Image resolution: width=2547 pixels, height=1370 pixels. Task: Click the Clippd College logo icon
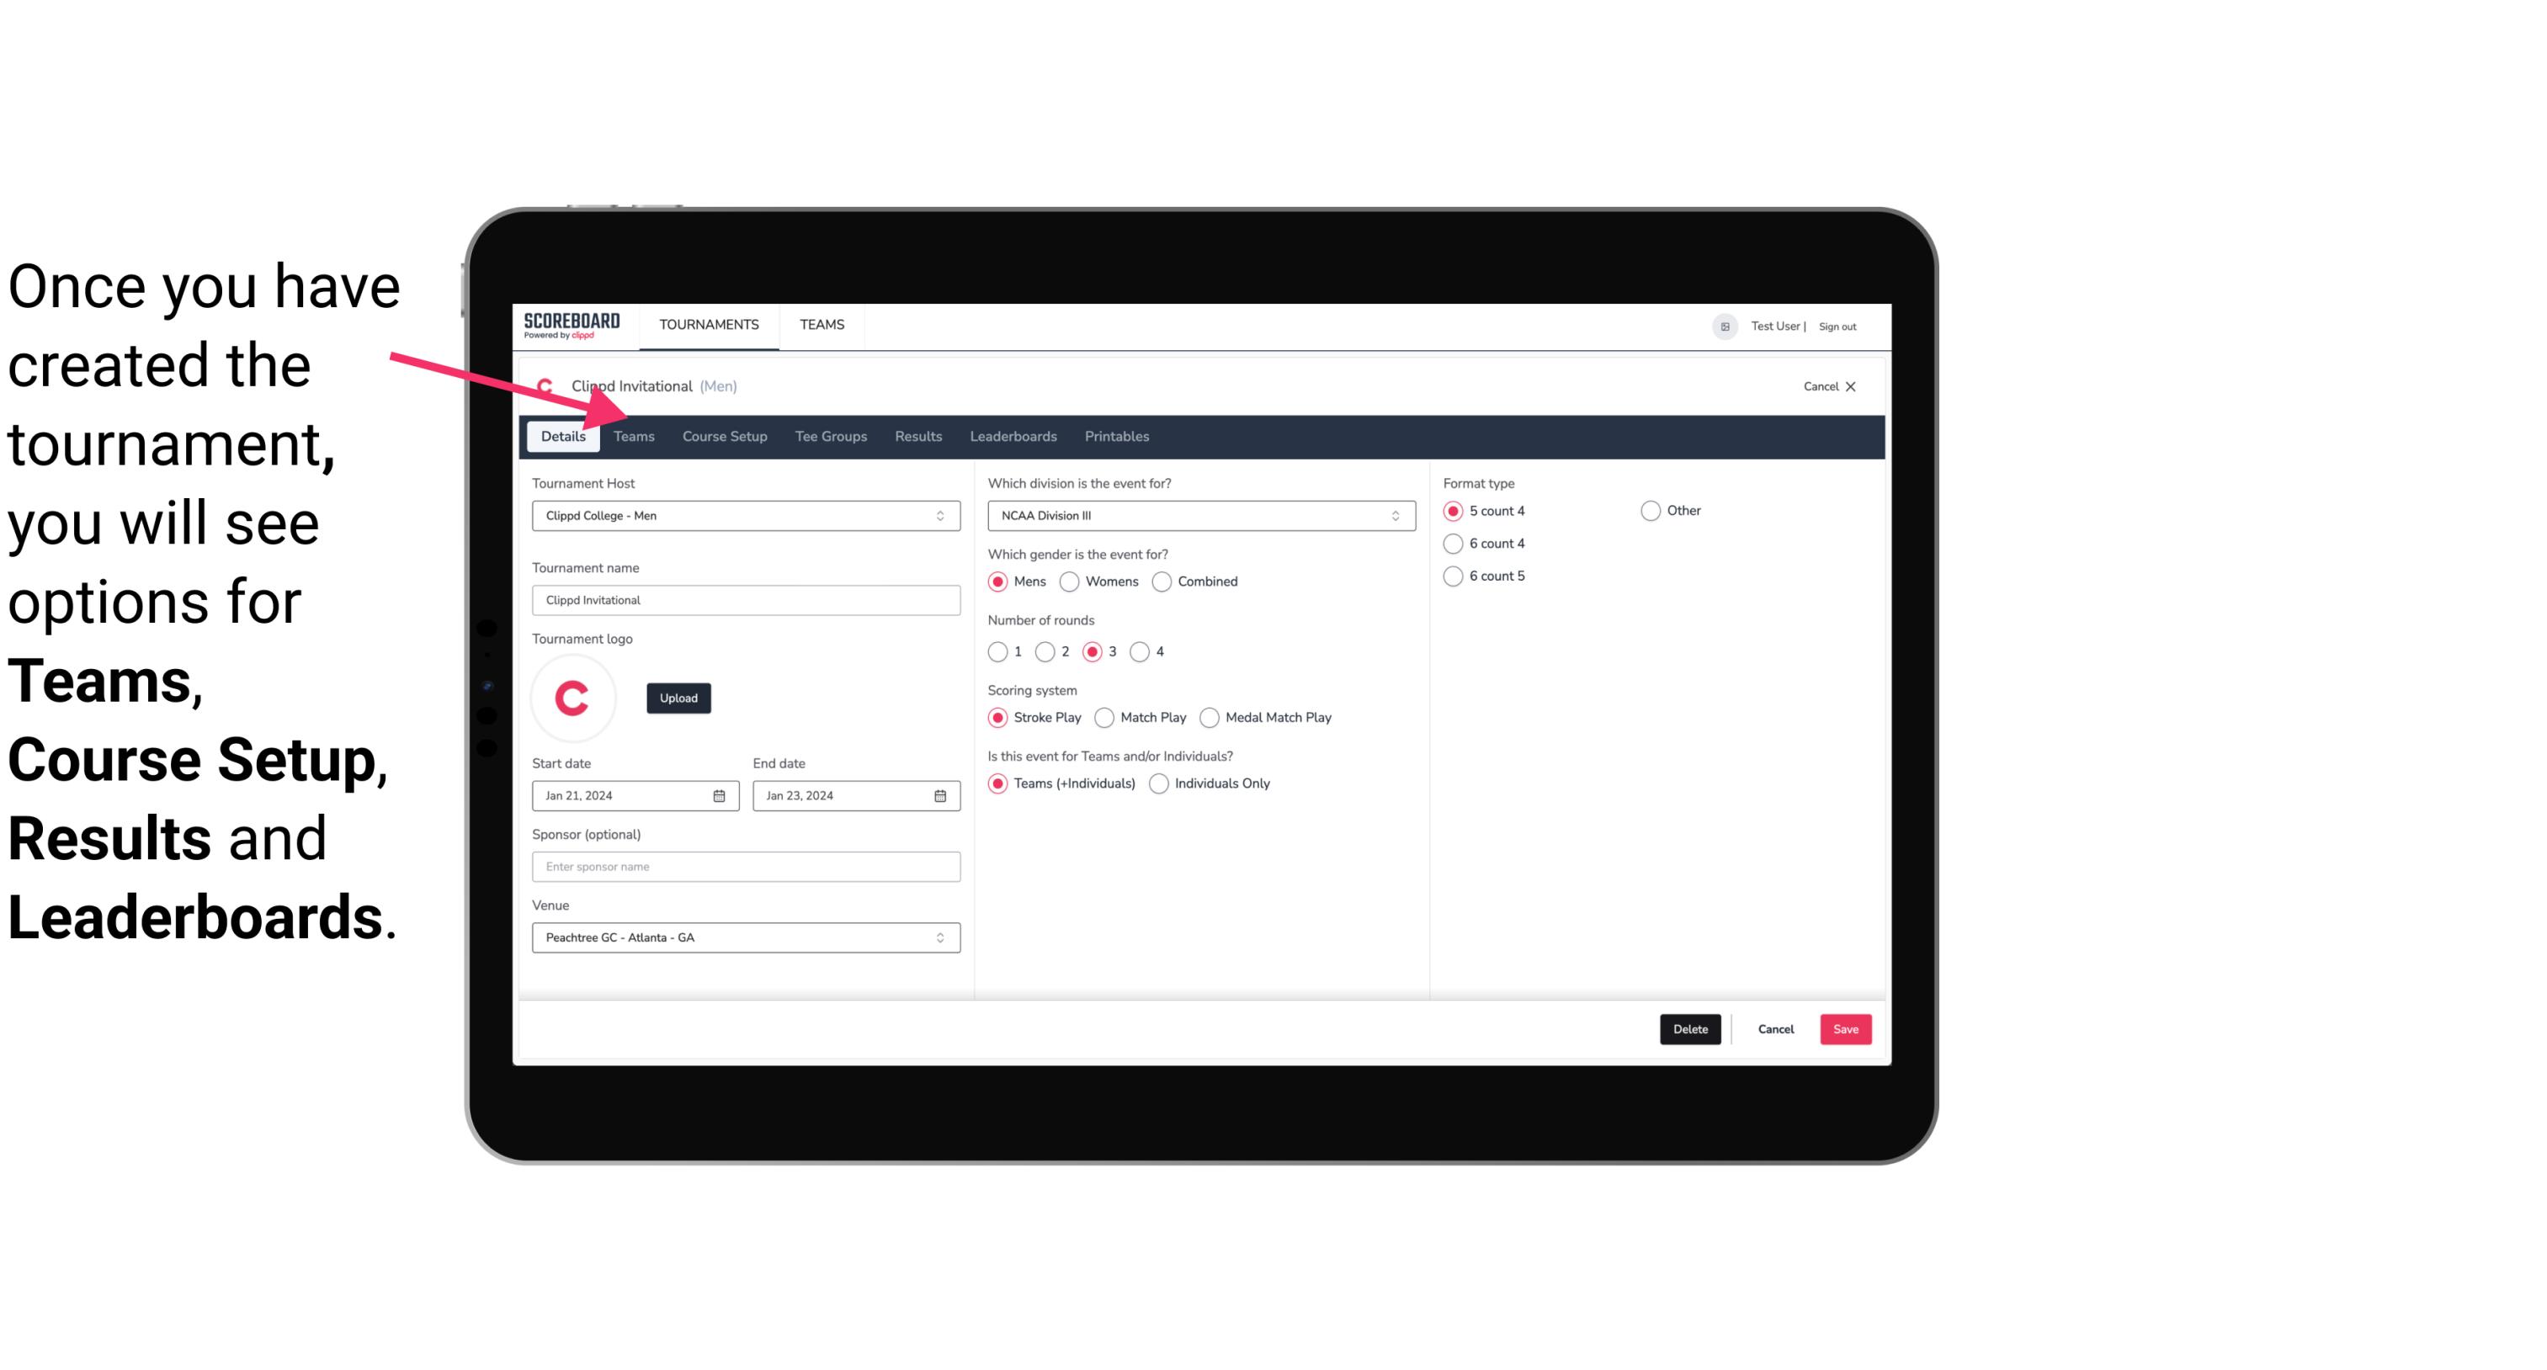click(x=546, y=386)
